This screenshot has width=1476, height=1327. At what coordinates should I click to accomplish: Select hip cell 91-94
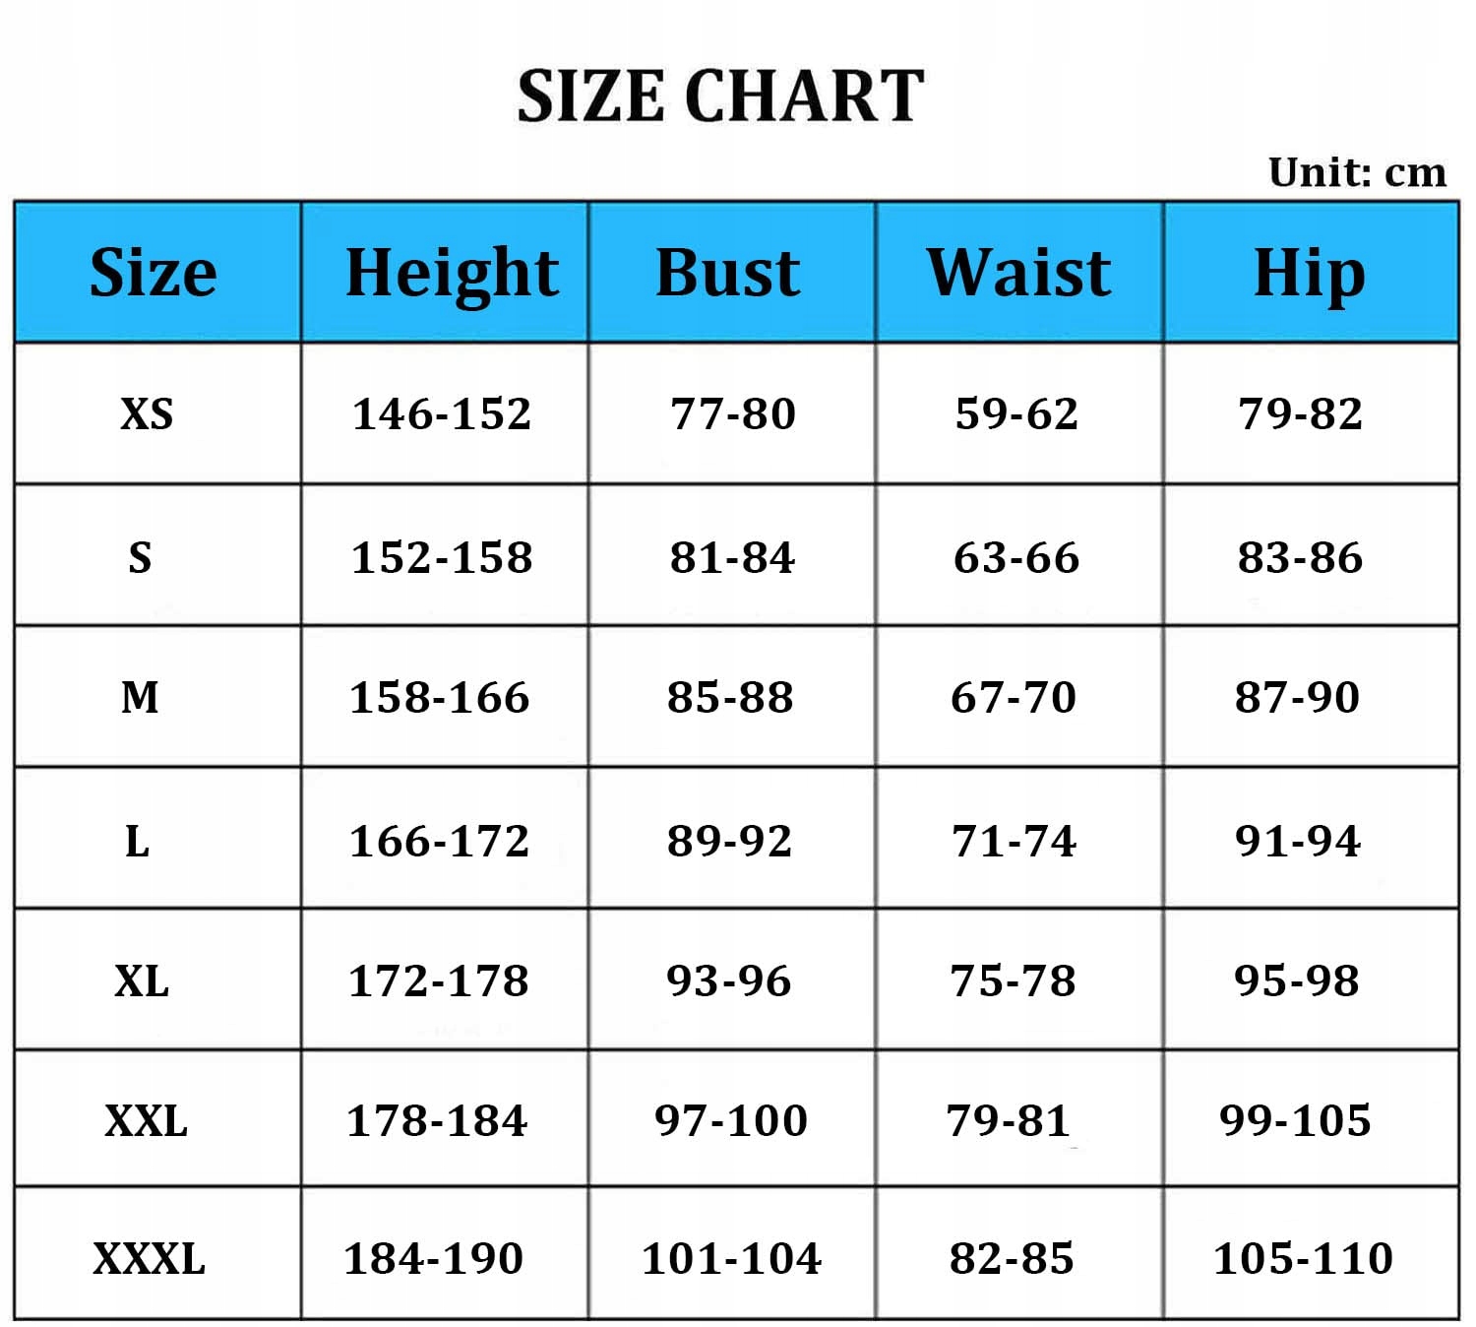(1298, 841)
